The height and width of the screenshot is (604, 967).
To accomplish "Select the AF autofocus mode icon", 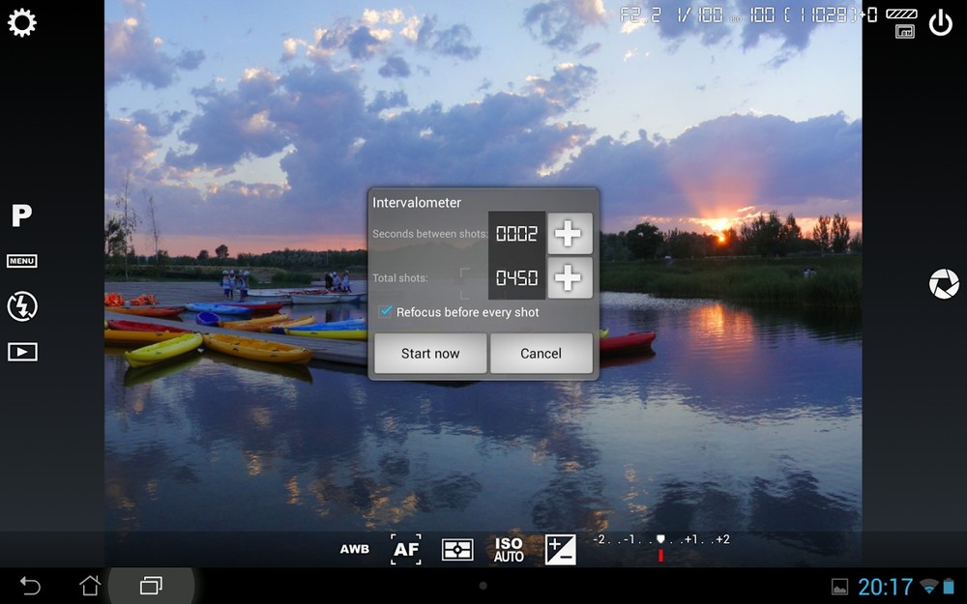I will click(x=406, y=550).
